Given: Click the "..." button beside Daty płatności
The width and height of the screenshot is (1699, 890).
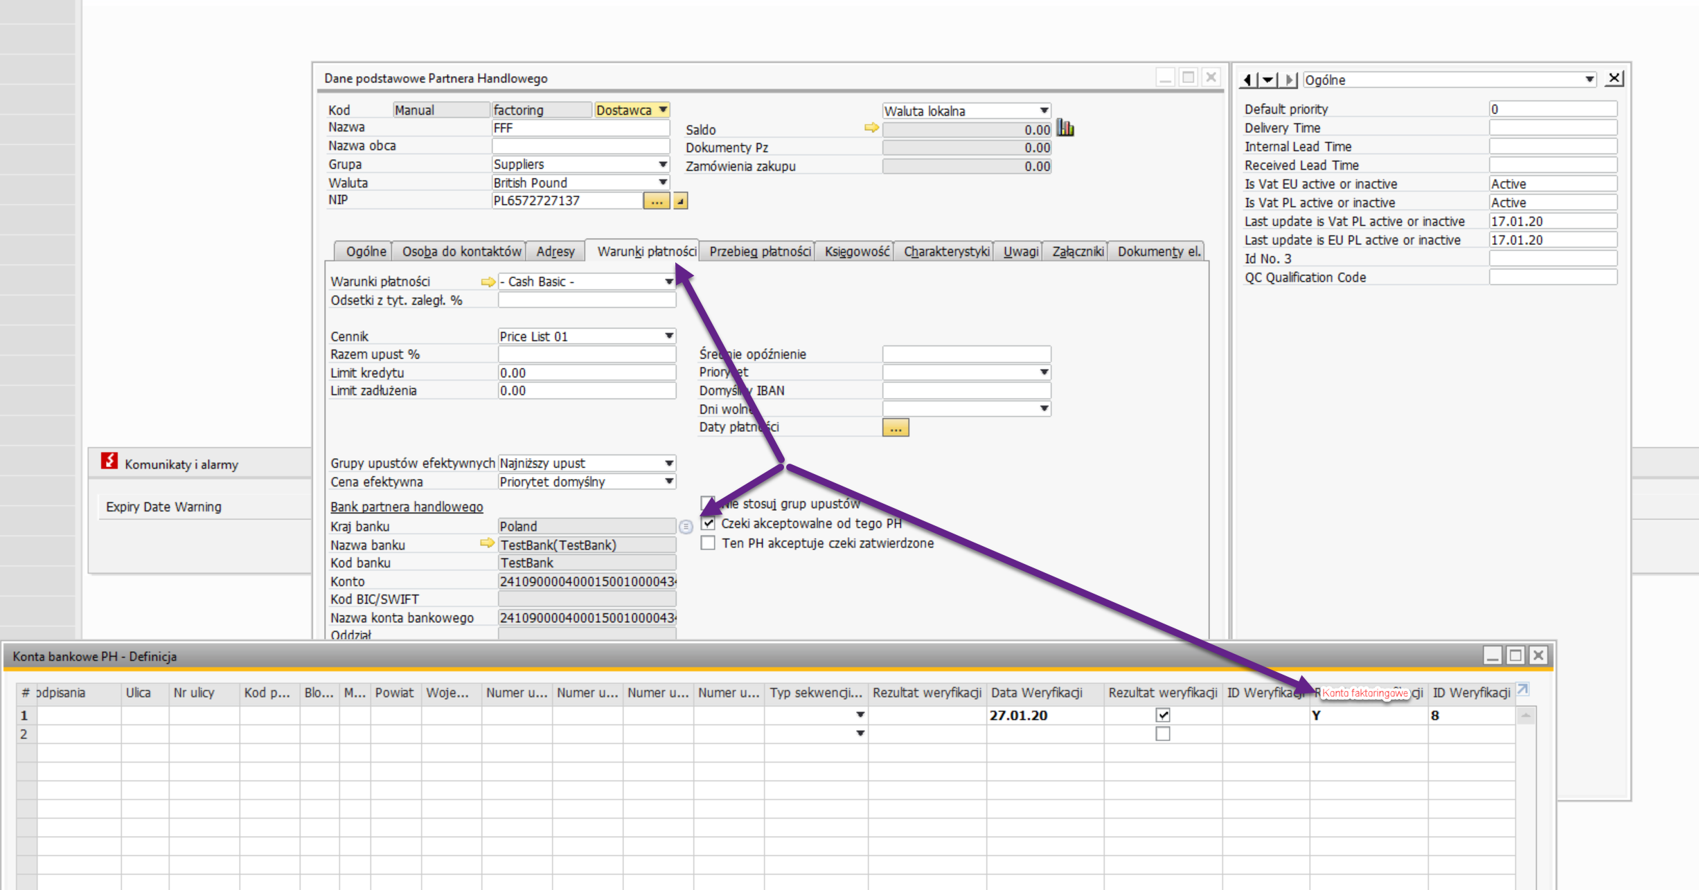Looking at the screenshot, I should (x=895, y=427).
